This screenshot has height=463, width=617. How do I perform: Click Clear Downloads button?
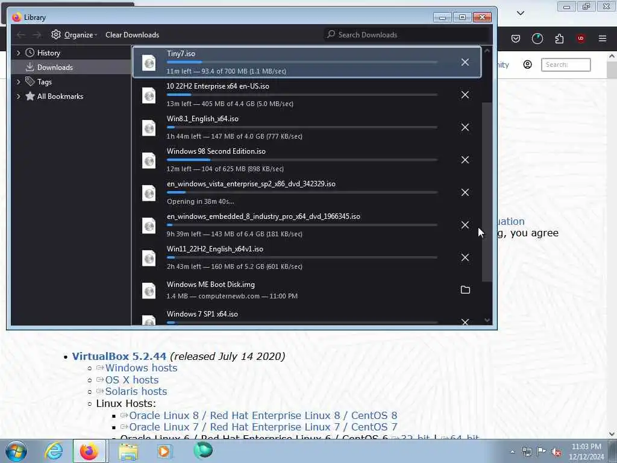click(x=132, y=35)
